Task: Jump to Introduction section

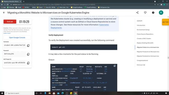Action: (x=141, y=25)
